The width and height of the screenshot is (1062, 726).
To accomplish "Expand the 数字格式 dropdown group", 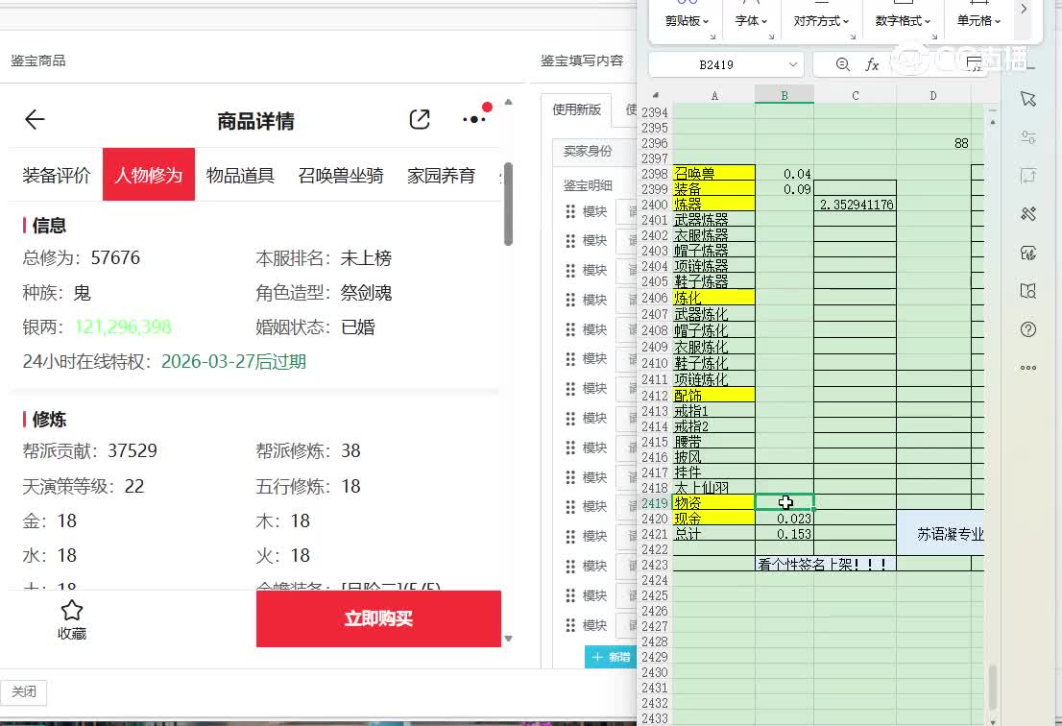I will 903,21.
